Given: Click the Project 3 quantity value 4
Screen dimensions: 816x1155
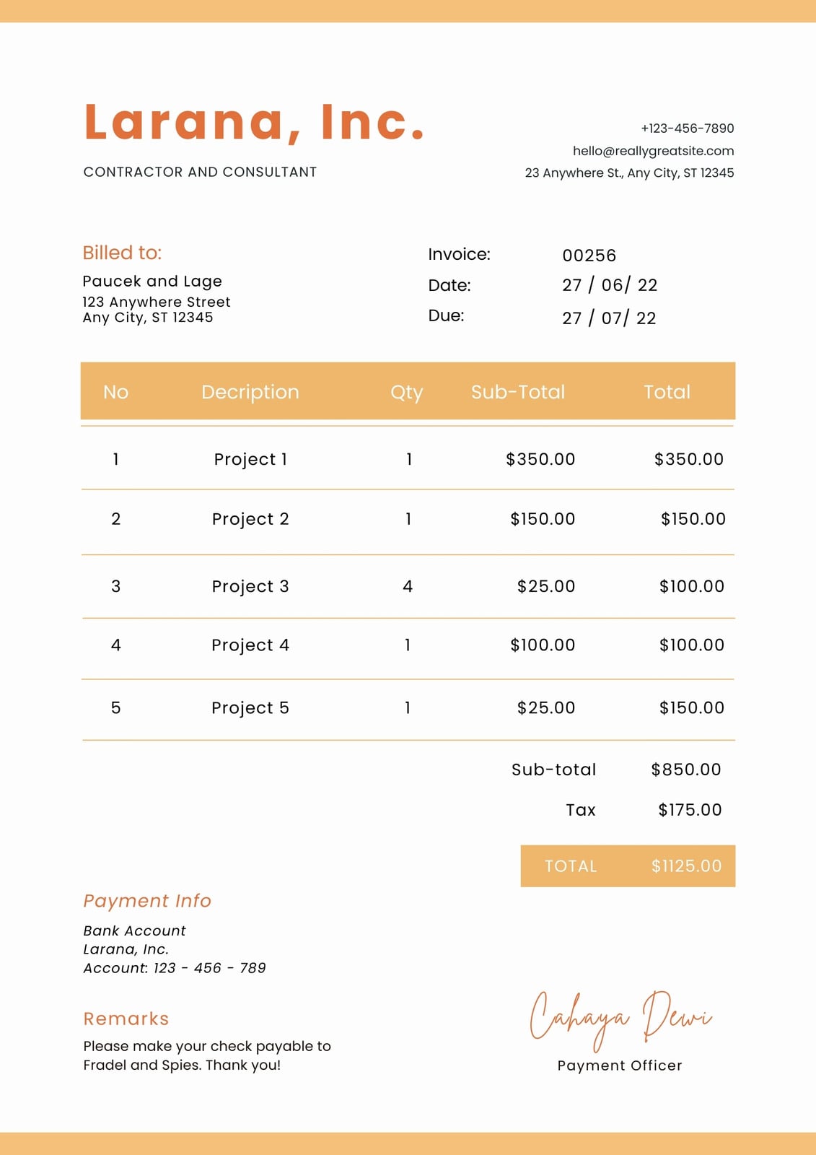Looking at the screenshot, I should click(x=408, y=586).
